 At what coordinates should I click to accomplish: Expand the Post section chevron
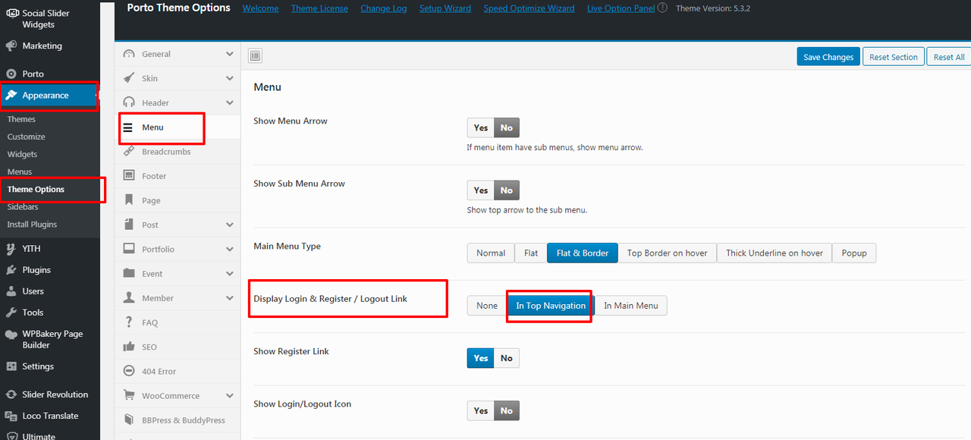pos(229,225)
